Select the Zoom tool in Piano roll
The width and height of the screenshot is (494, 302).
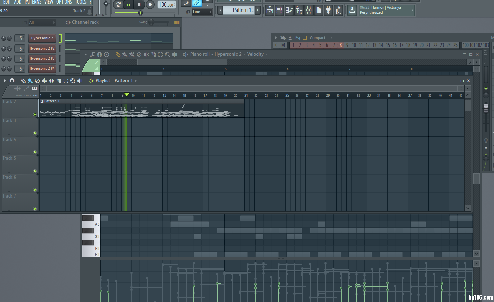pyautogui.click(x=167, y=54)
